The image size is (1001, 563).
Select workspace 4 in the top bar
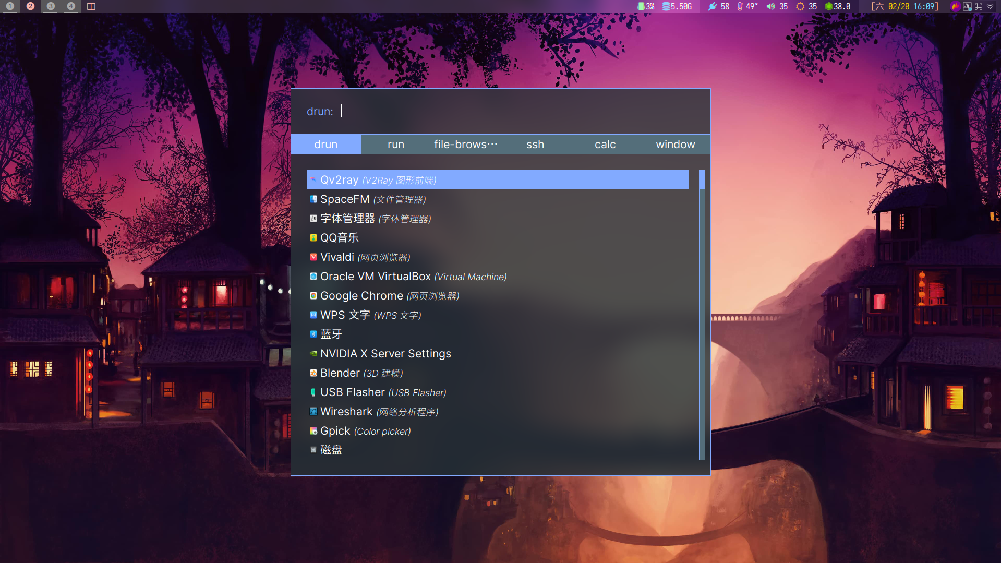click(70, 7)
